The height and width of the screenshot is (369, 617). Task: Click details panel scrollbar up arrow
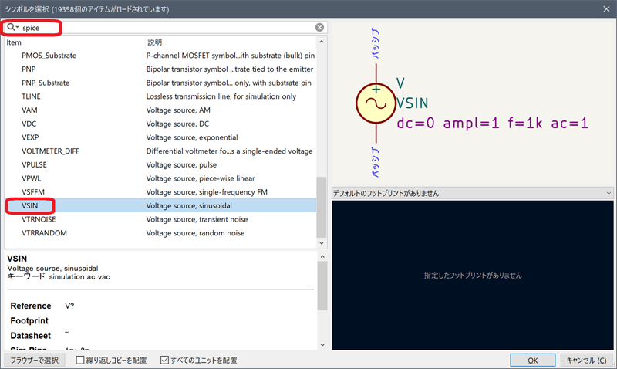tap(322, 257)
